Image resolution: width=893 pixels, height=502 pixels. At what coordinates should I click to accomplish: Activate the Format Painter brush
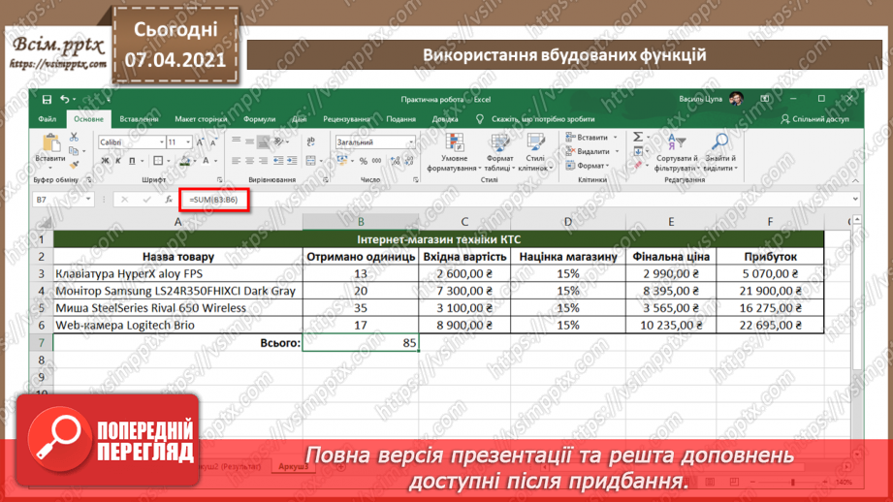74,165
